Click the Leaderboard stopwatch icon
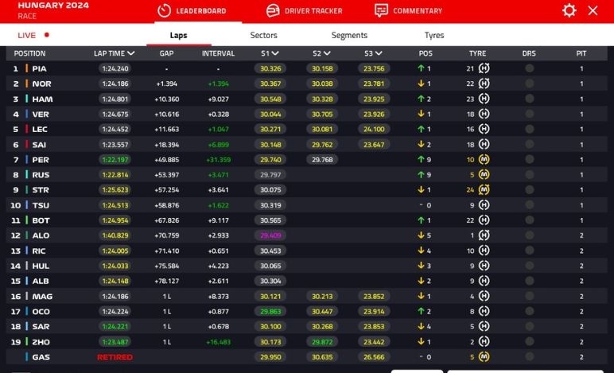The height and width of the screenshot is (373, 614). 165,11
